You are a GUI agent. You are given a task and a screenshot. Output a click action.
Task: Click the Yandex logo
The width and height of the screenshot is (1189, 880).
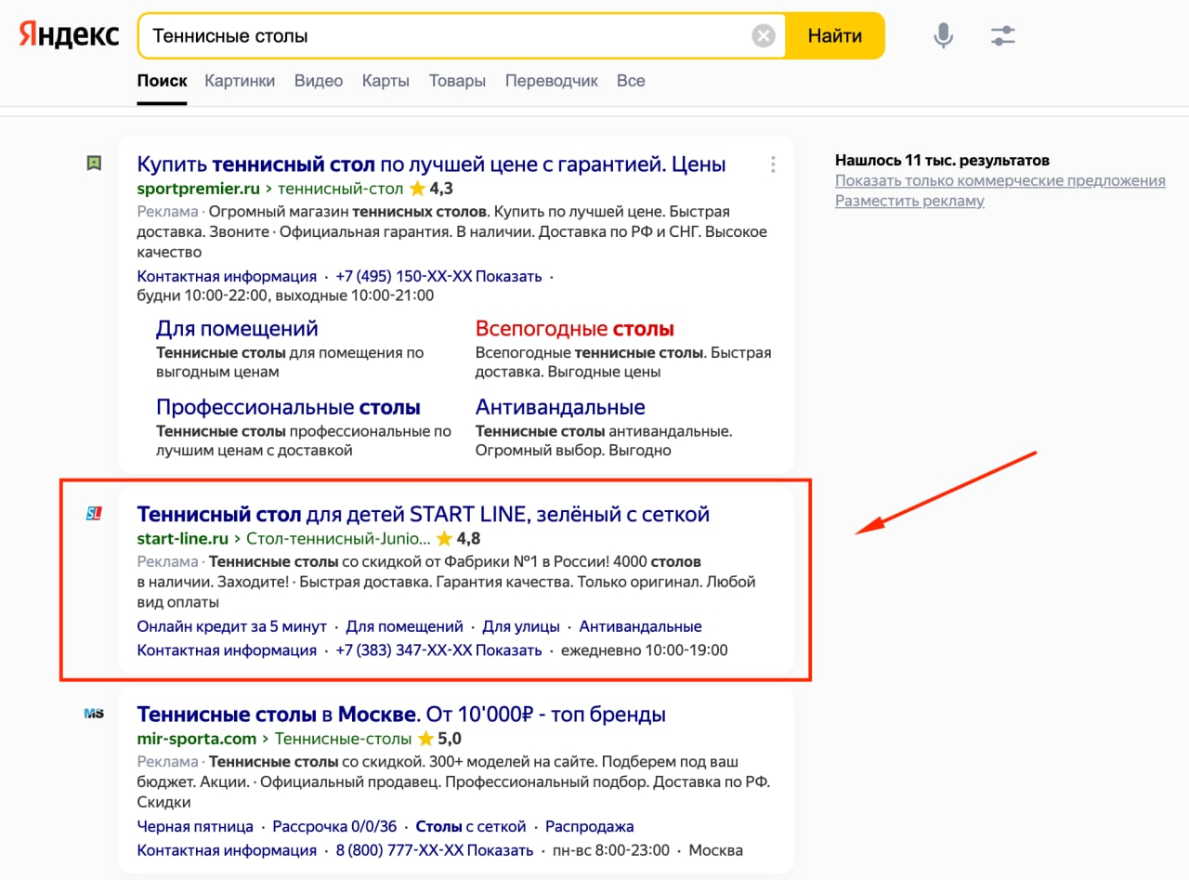click(x=70, y=36)
